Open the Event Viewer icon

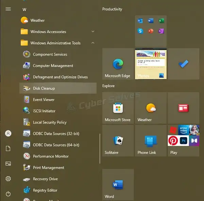pyautogui.click(x=27, y=99)
